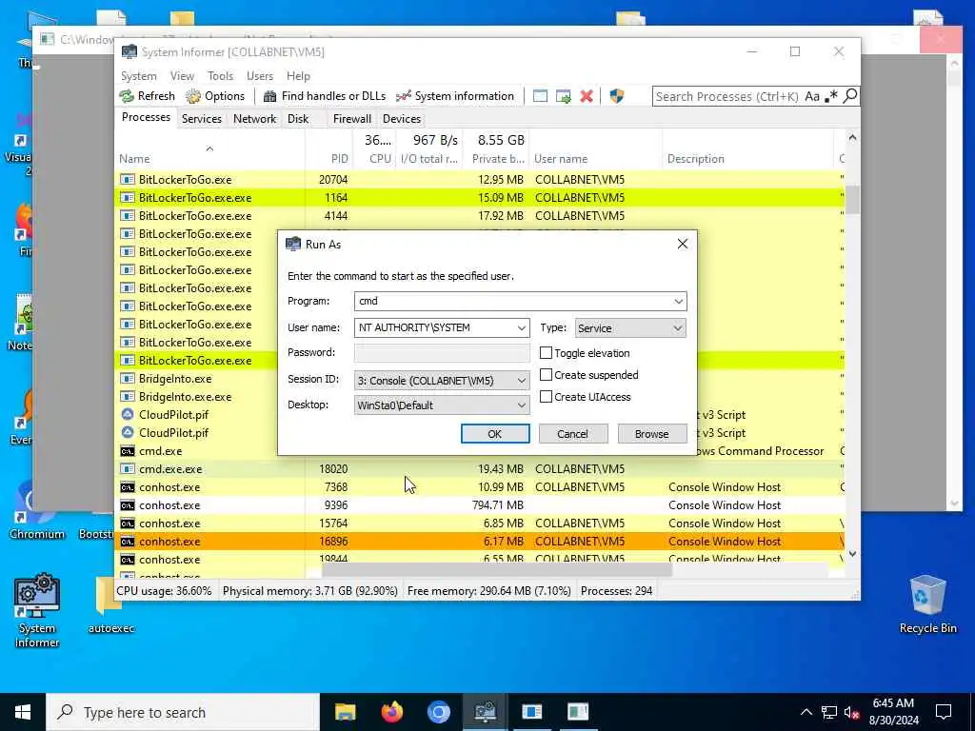Click the shield elevation icon in the toolbar
Screen dimensions: 975x731
coord(616,96)
